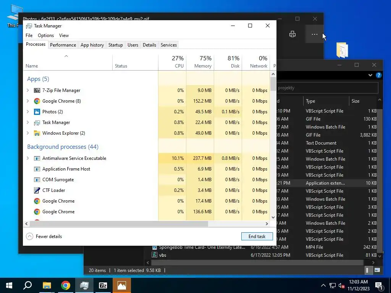Select the Text Document row in Explorer

(x=327, y=143)
